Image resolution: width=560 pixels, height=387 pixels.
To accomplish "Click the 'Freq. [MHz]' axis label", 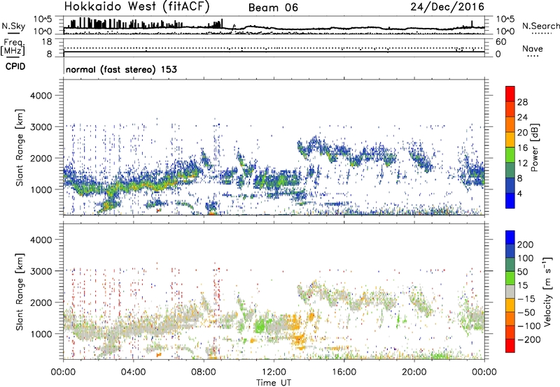I will pos(13,47).
